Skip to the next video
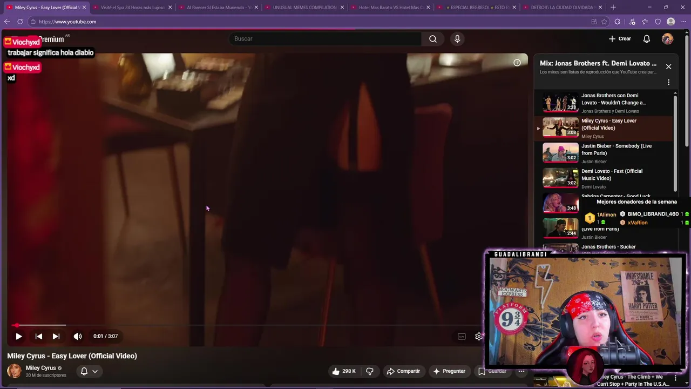This screenshot has height=389, width=691. (56, 336)
